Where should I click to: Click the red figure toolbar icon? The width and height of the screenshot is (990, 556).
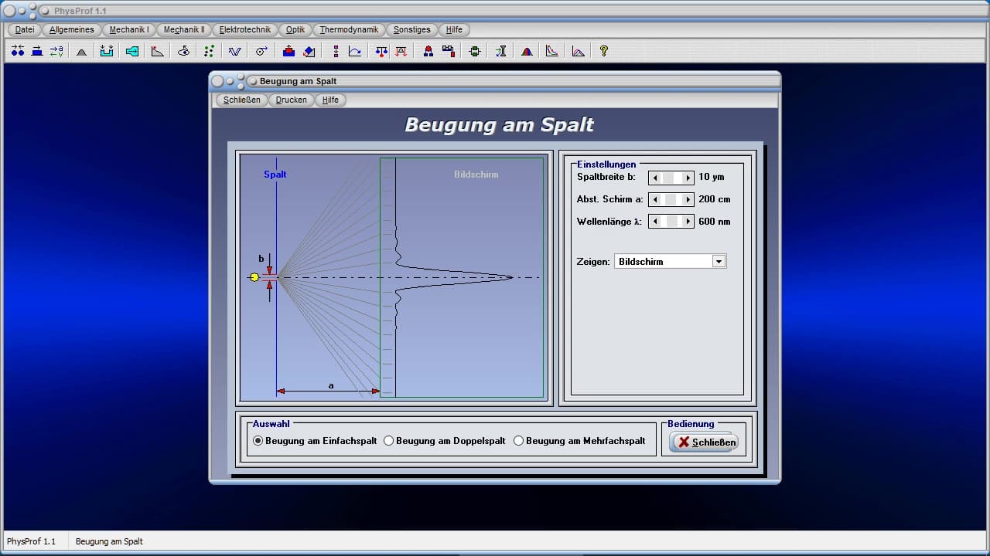(428, 51)
